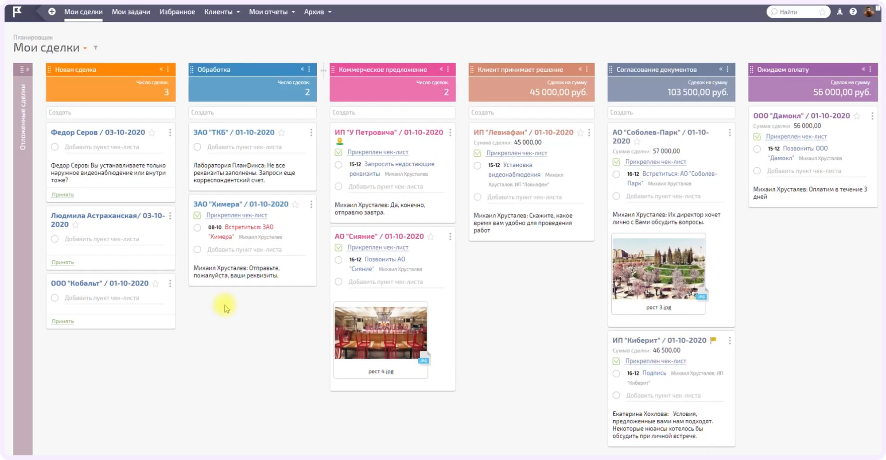This screenshot has height=460, width=886.
Task: Tick the Позвонить: АО "Сияние" item
Action: pos(338,260)
